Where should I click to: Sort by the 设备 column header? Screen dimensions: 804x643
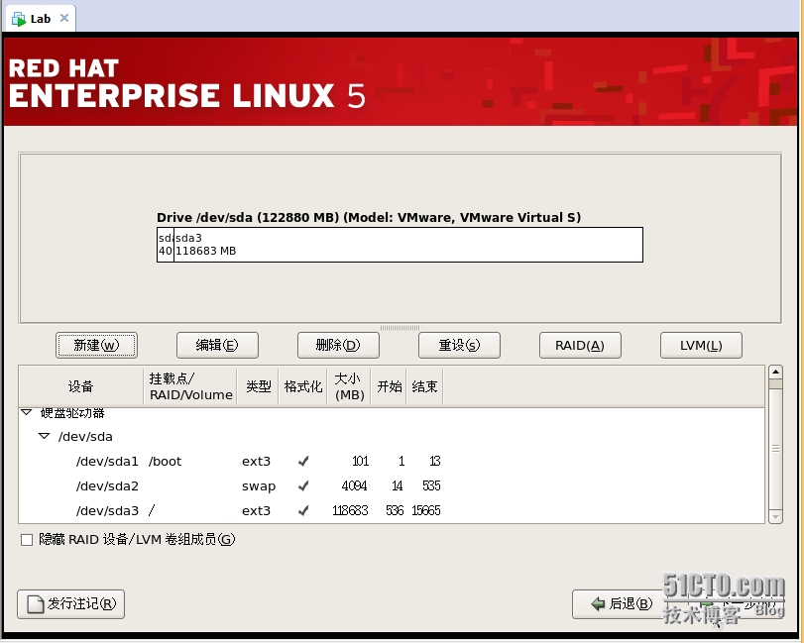coord(81,386)
